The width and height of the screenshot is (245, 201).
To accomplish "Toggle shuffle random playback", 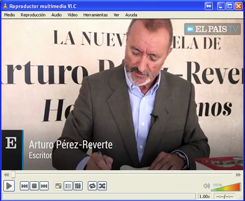I will click(102, 186).
